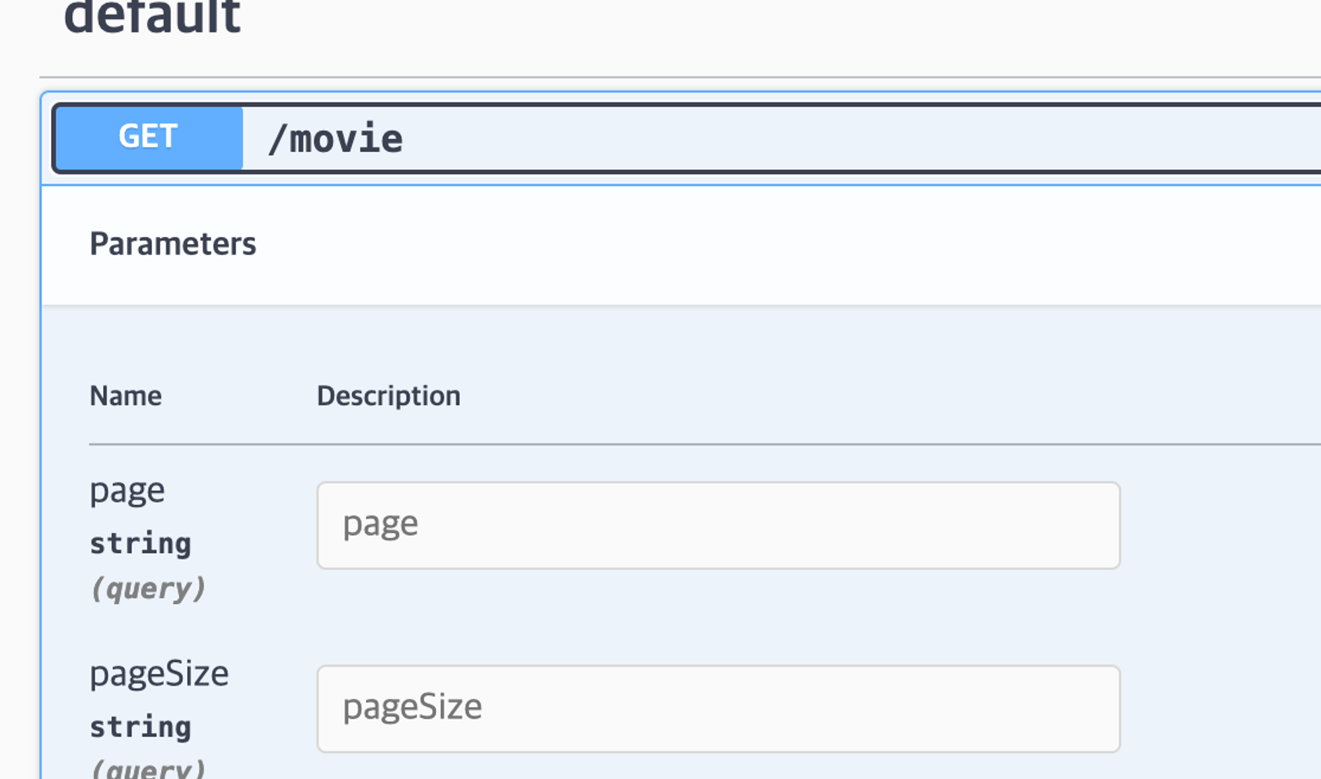
Task: Click the (query) label under page
Action: click(x=148, y=588)
